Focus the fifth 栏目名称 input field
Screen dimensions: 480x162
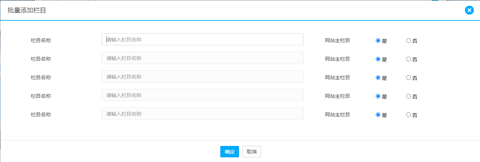[x=202, y=113]
